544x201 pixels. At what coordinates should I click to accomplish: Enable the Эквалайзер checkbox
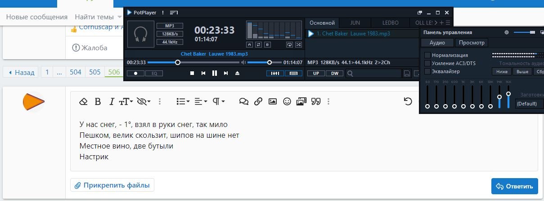427,71
